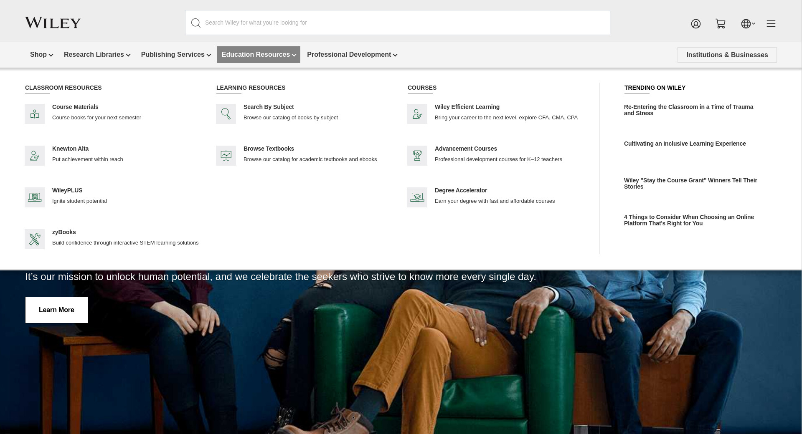The image size is (802, 434).
Task: Collapse the Education Resources menu
Action: click(259, 55)
